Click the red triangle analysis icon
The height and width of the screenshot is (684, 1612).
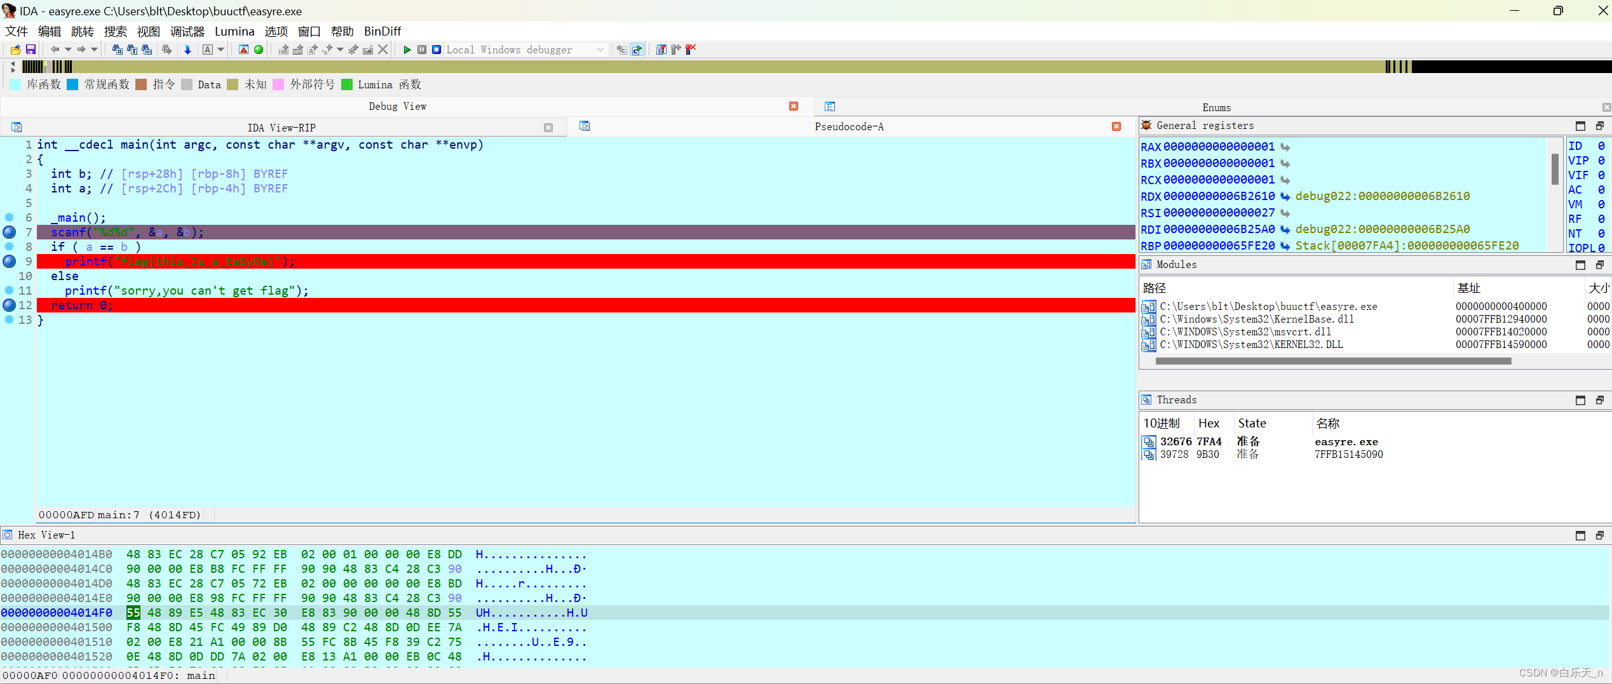pos(243,50)
